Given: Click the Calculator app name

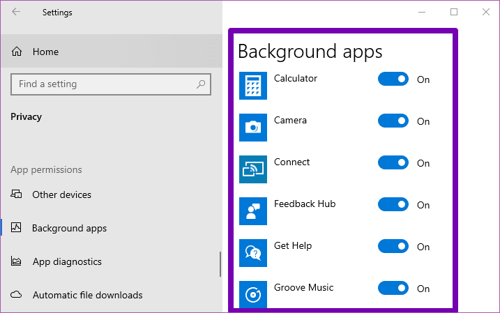Looking at the screenshot, I should click(x=295, y=78).
